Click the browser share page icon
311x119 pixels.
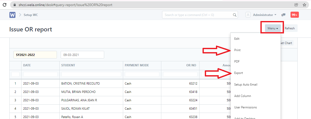[x=296, y=5]
